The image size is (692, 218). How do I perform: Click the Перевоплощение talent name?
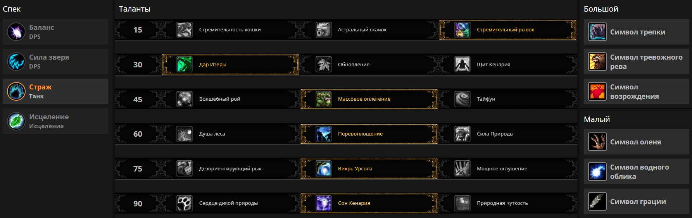coord(360,134)
